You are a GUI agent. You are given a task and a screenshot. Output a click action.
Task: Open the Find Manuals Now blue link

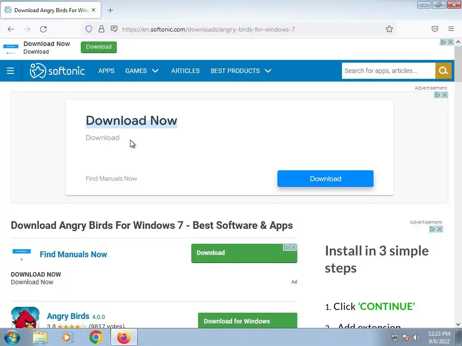[x=74, y=255]
